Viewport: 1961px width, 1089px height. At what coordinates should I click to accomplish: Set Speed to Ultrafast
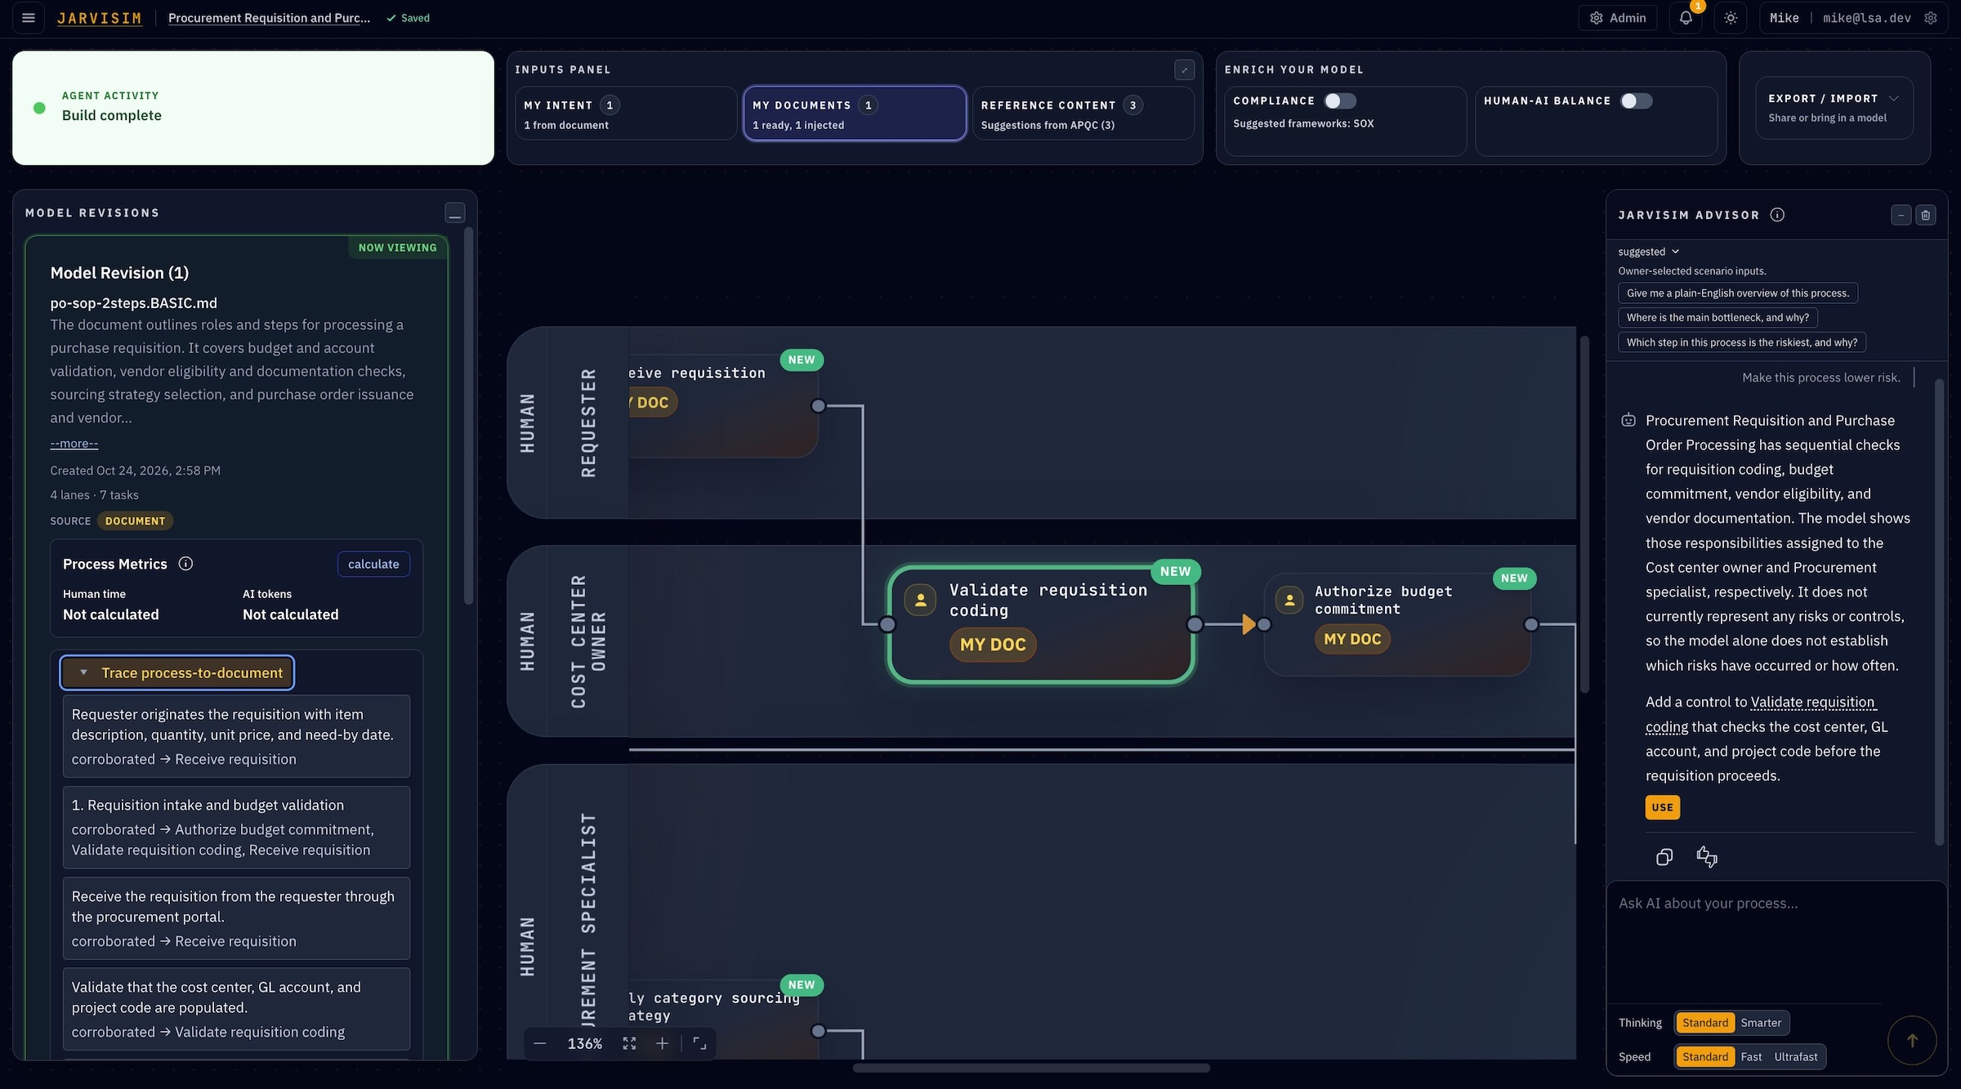[x=1796, y=1057]
